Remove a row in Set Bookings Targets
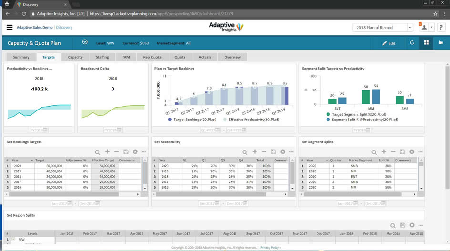Image resolution: width=450 pixels, height=251 pixels. [116, 151]
